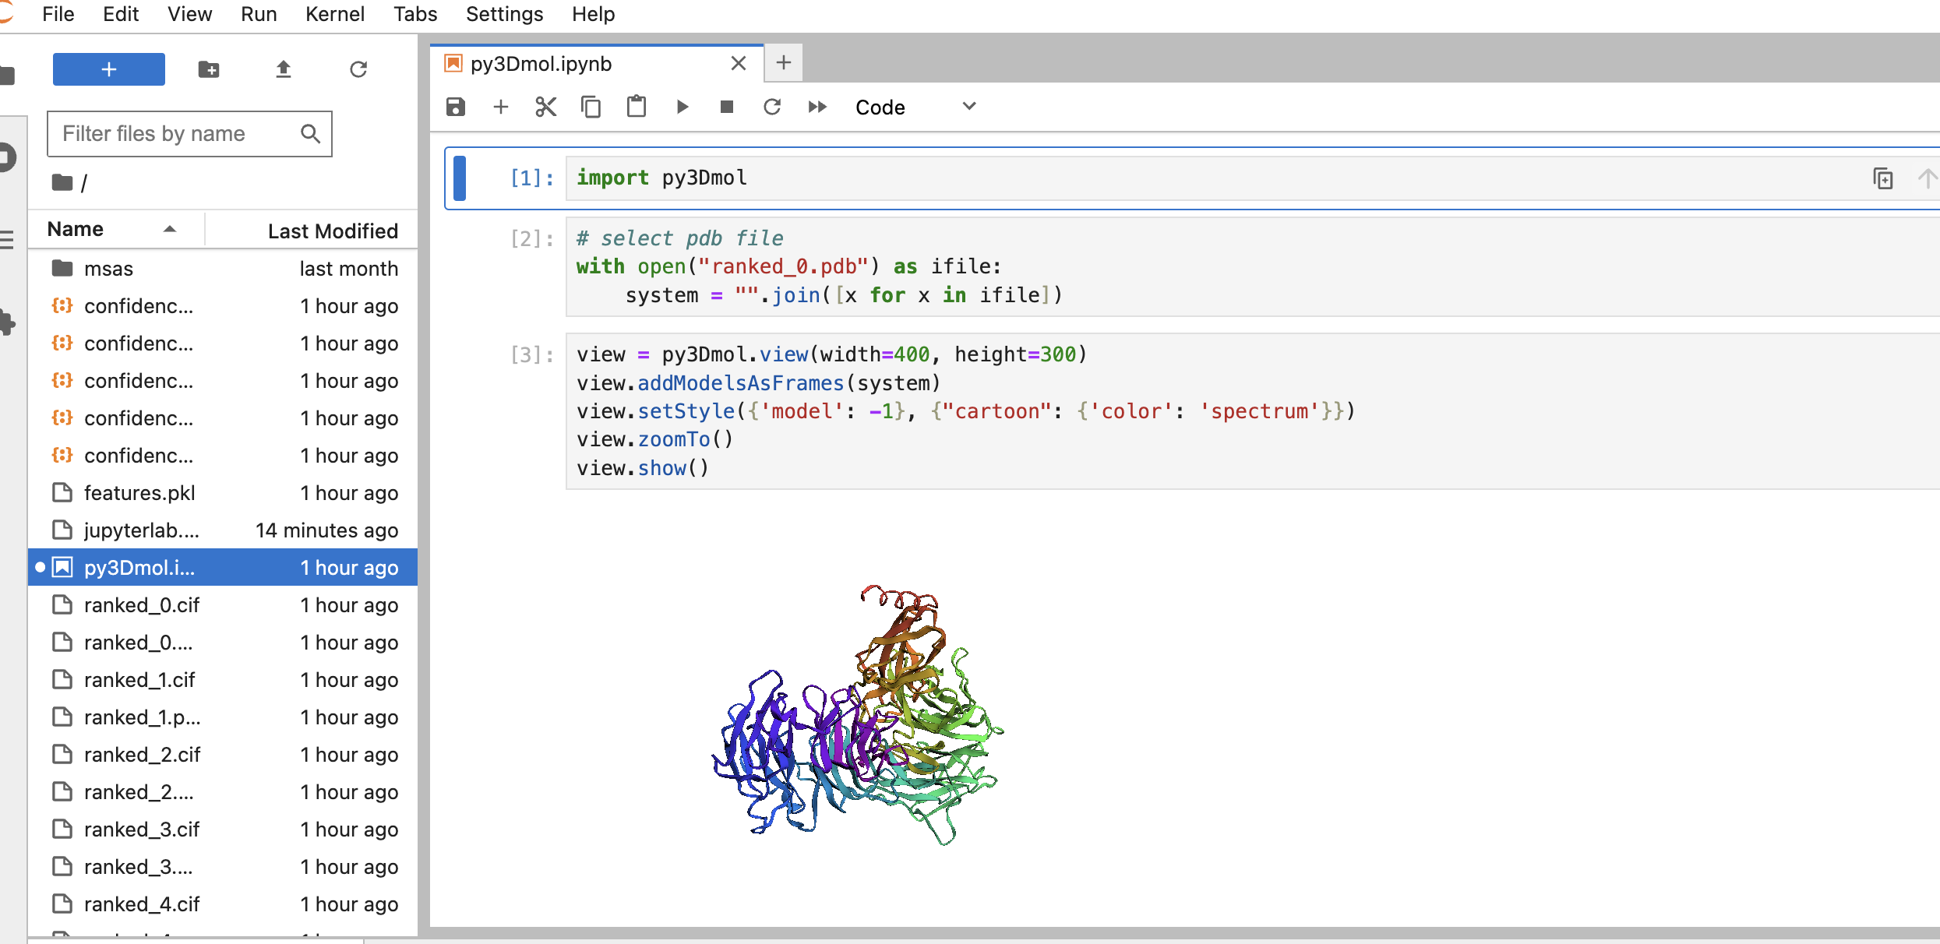
Task: Click the cell 1 collapse bar
Action: tap(460, 178)
